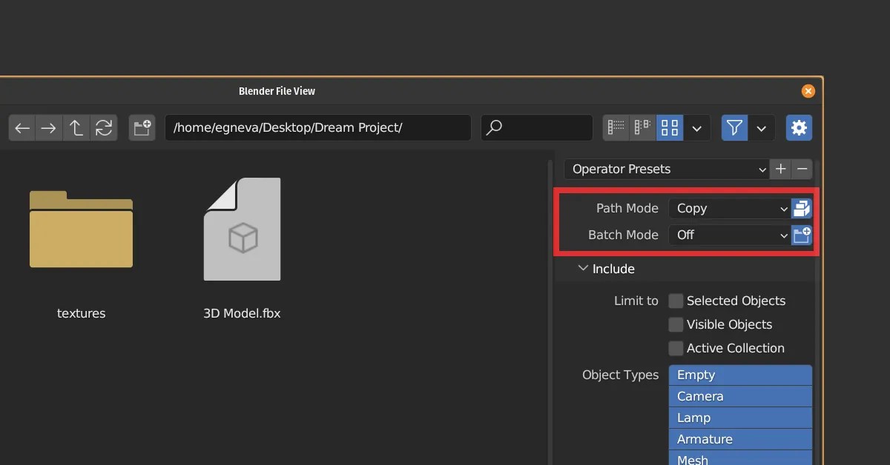Create a new directory
Viewport: 890px width, 465px height.
pos(142,127)
